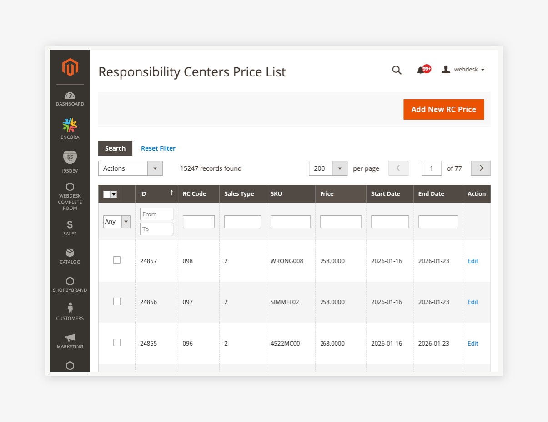Open the Actions dropdown
The image size is (548, 422).
131,168
